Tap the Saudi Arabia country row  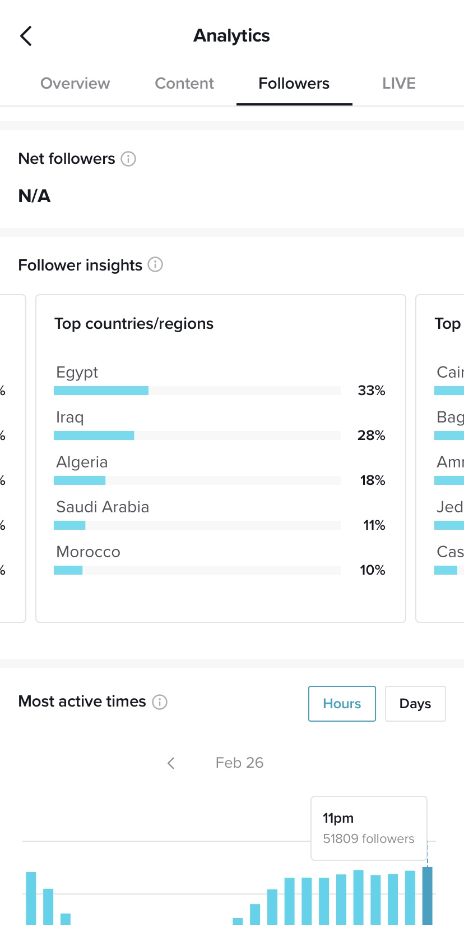[220, 515]
